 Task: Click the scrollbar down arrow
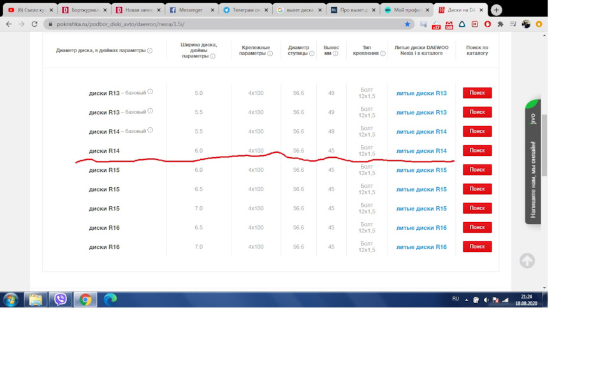click(x=544, y=288)
